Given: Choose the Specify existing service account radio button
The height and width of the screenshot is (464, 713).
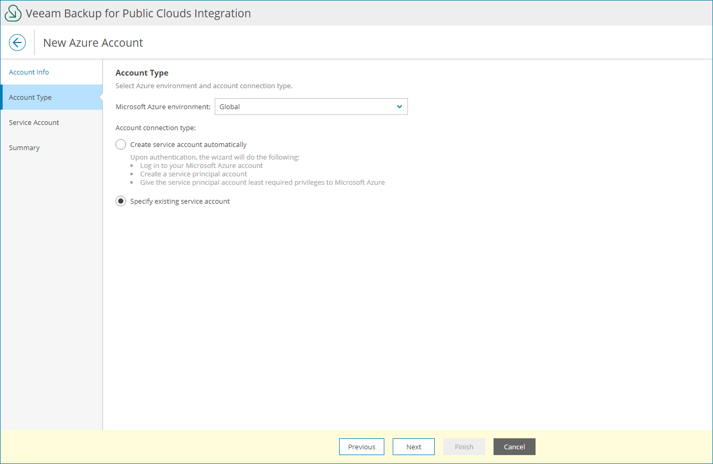Looking at the screenshot, I should [121, 201].
